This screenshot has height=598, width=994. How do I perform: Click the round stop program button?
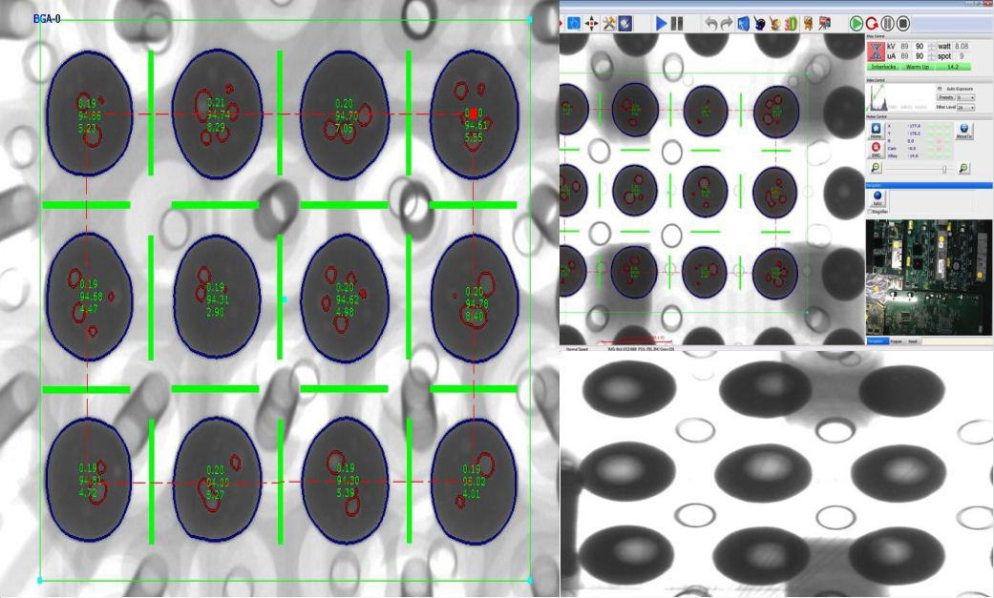[903, 24]
